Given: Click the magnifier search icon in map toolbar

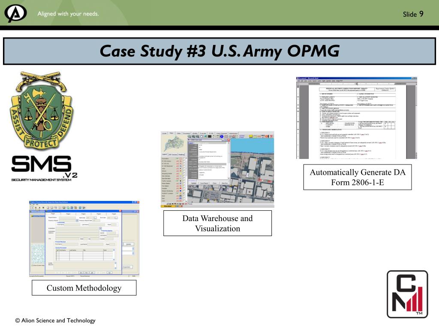Looking at the screenshot, I should 189,136.
